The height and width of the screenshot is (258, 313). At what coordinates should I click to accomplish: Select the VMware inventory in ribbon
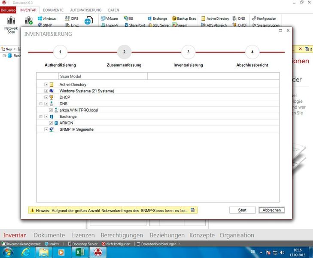(x=109, y=18)
